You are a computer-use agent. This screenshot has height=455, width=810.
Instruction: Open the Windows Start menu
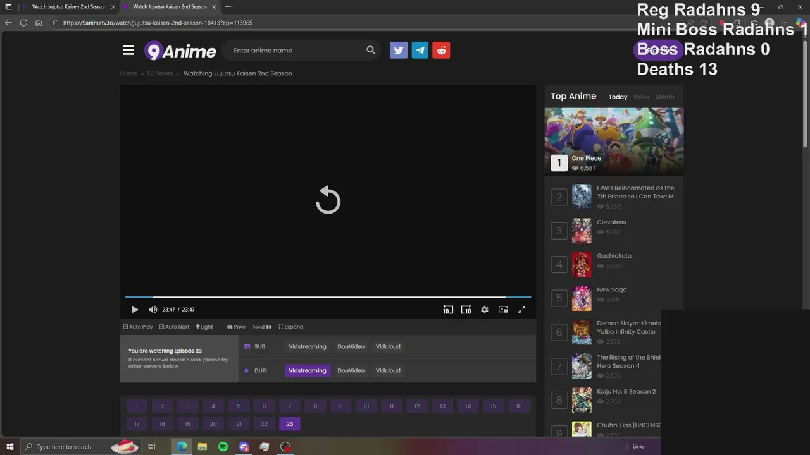(9, 447)
